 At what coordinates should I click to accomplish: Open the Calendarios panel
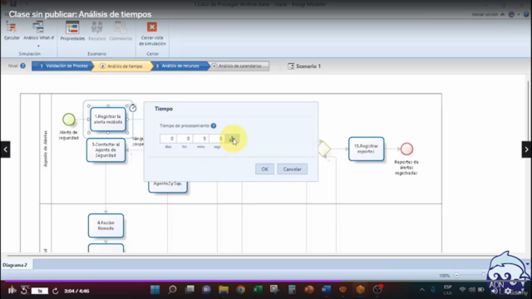tap(121, 32)
